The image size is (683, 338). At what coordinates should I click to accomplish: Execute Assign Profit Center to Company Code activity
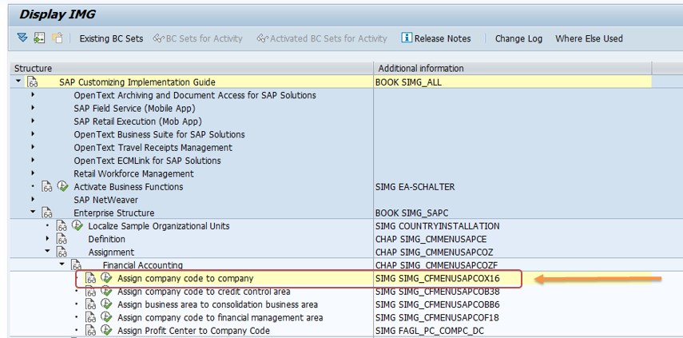(106, 330)
